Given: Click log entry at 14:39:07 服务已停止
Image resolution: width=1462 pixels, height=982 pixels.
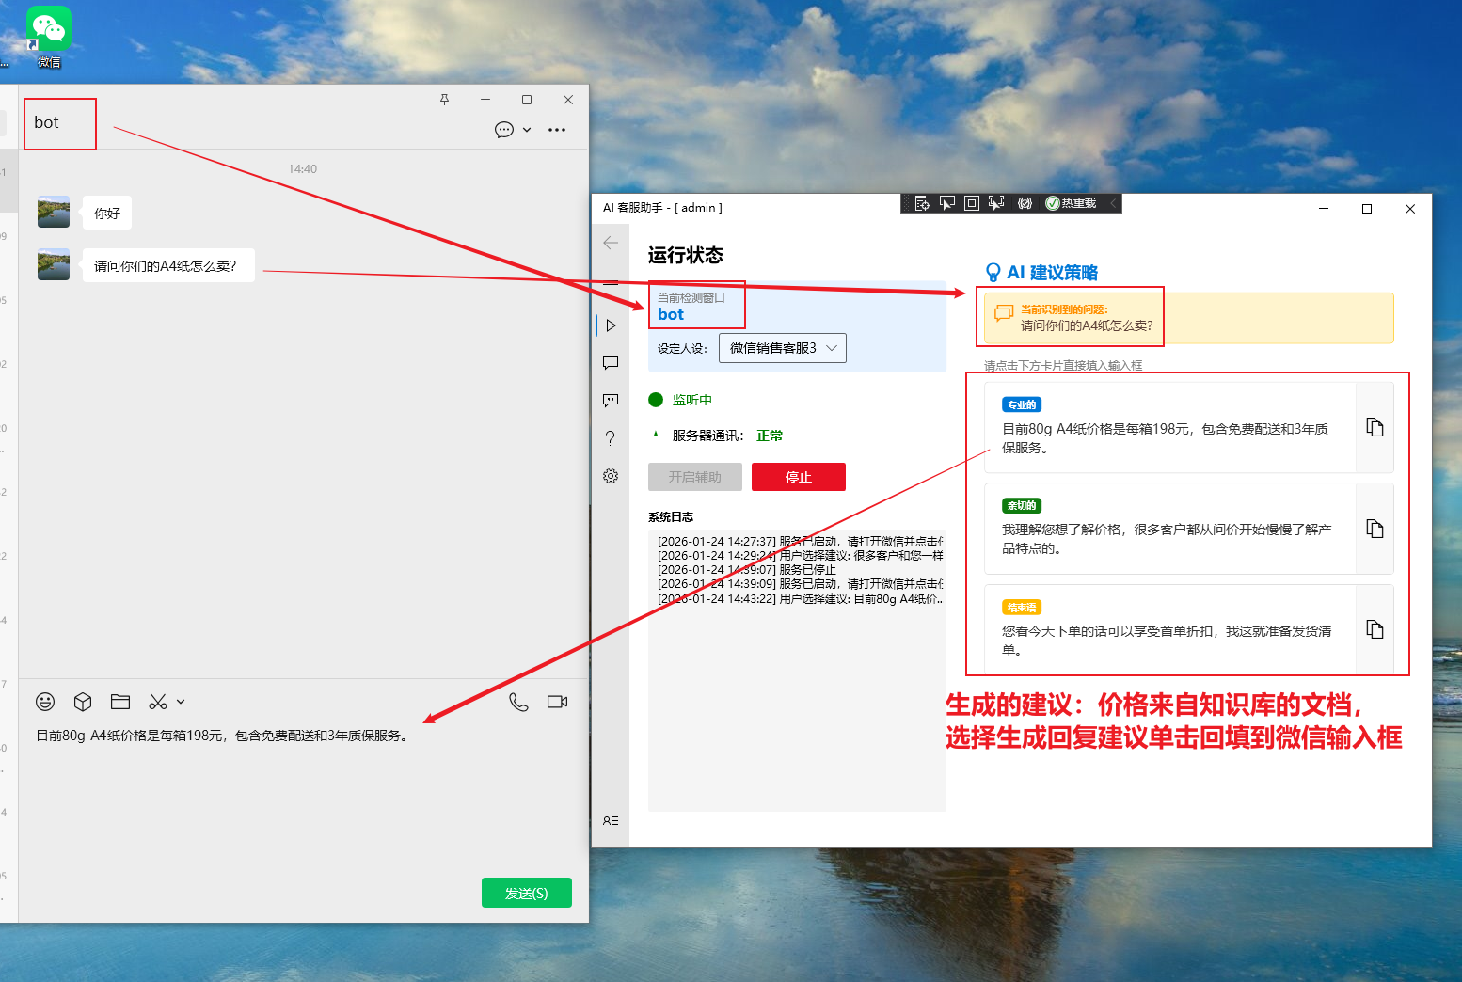Looking at the screenshot, I should click(747, 570).
